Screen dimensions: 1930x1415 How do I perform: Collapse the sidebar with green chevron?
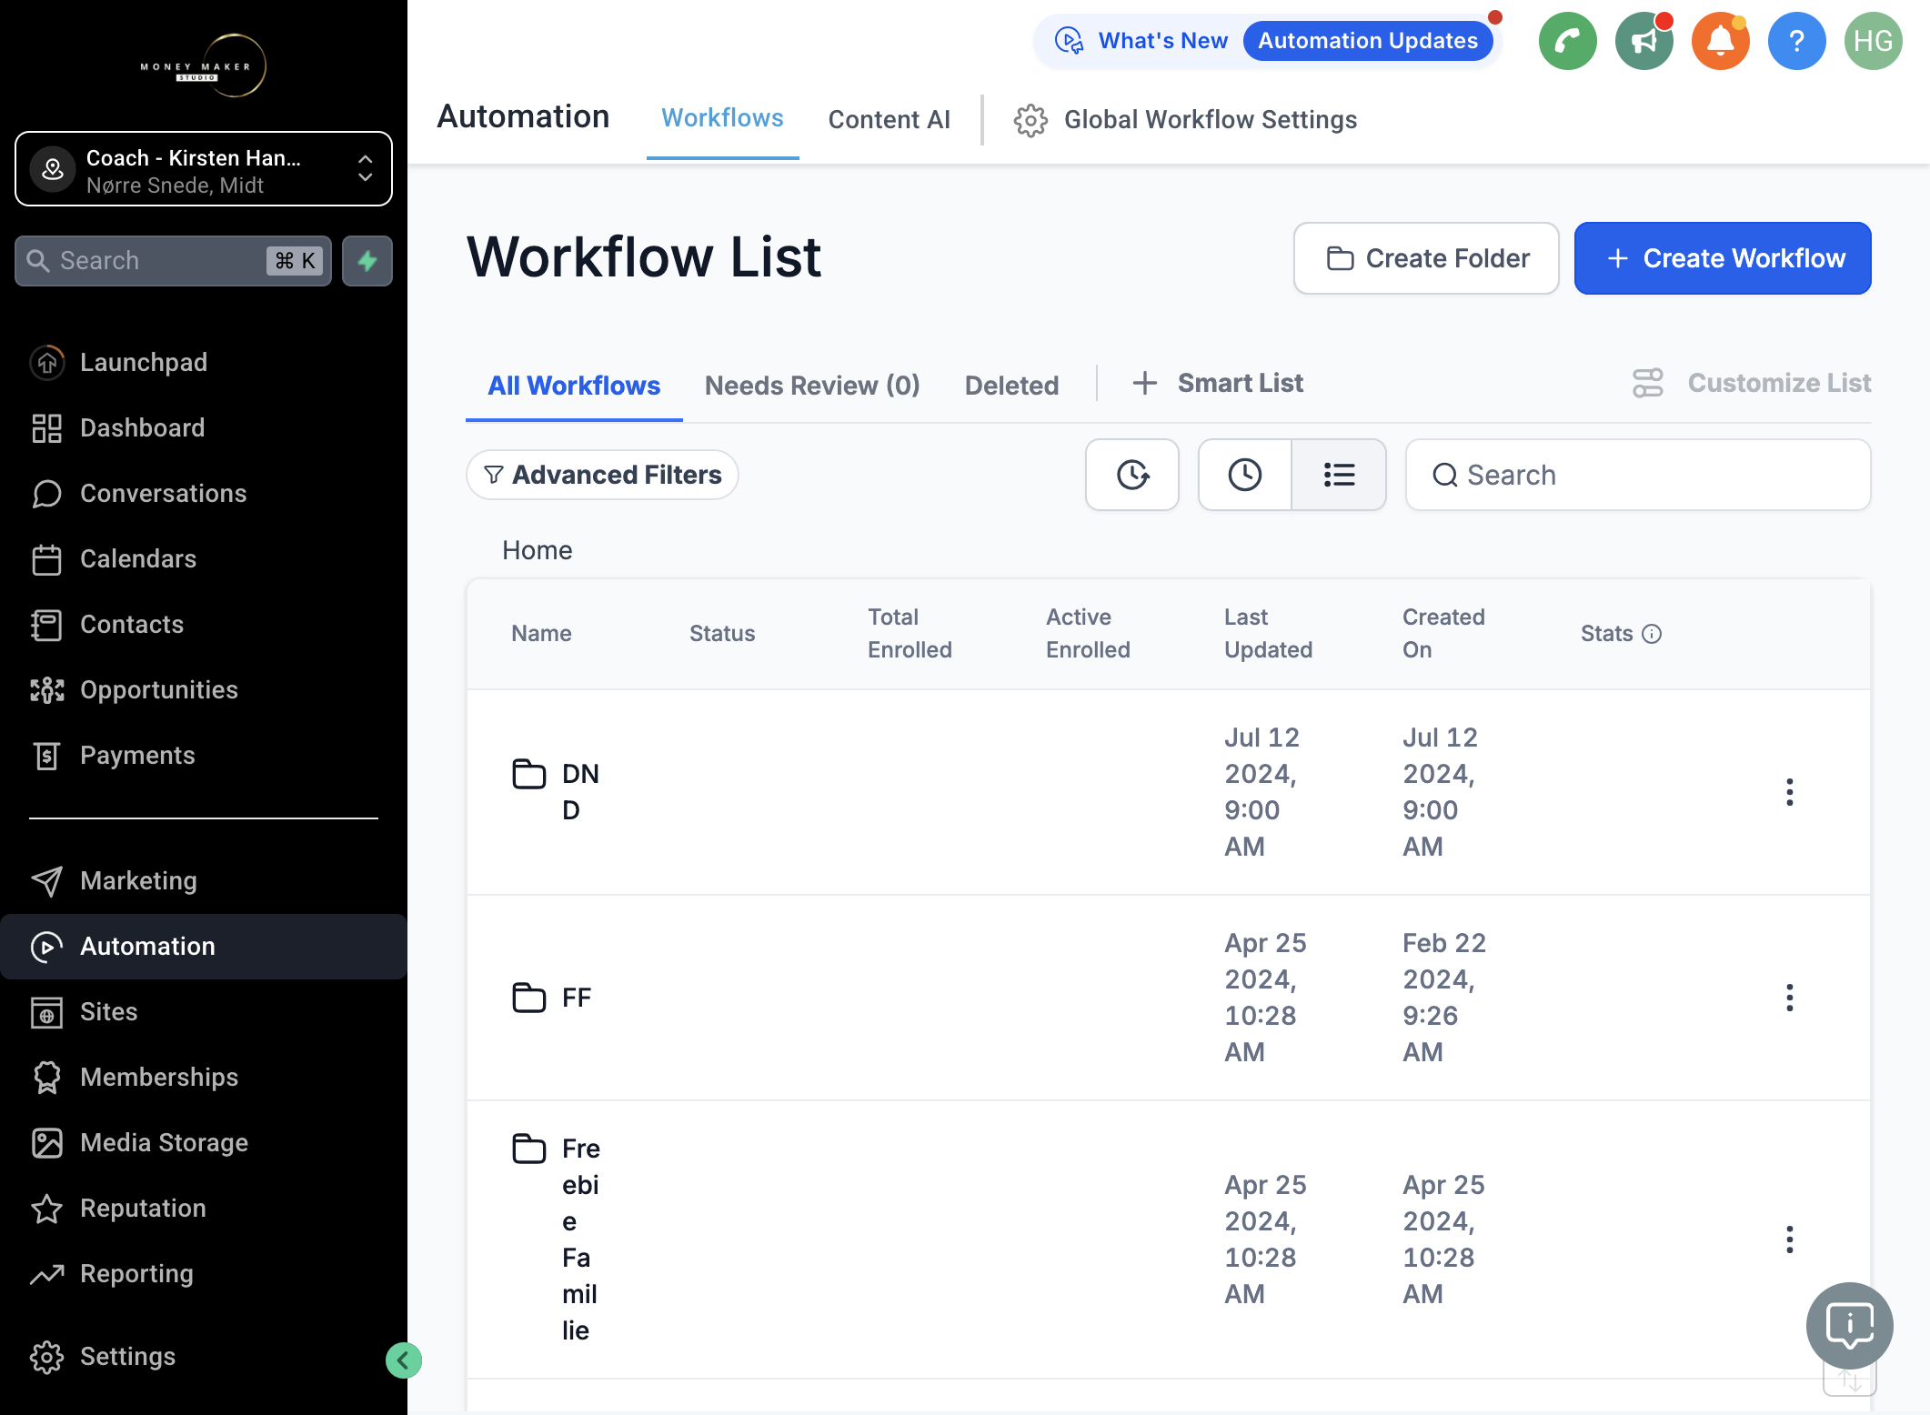click(x=403, y=1360)
